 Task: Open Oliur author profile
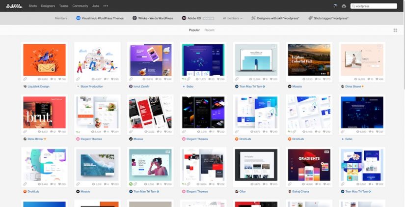[243, 191]
